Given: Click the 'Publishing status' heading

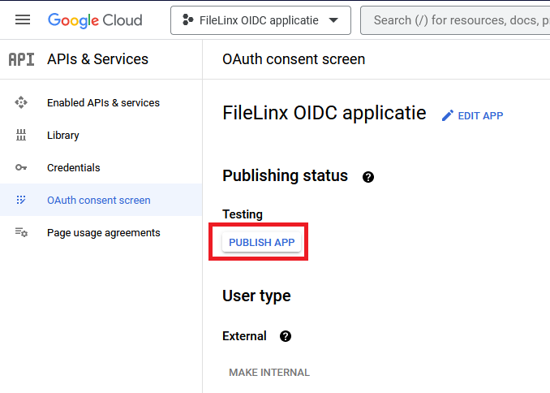Looking at the screenshot, I should tap(285, 175).
